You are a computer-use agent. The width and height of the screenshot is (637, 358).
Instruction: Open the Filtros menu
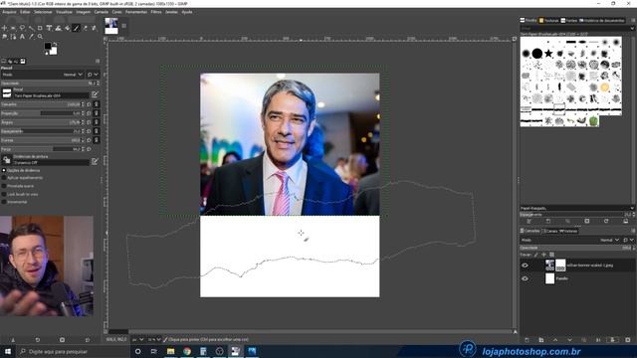click(x=156, y=12)
